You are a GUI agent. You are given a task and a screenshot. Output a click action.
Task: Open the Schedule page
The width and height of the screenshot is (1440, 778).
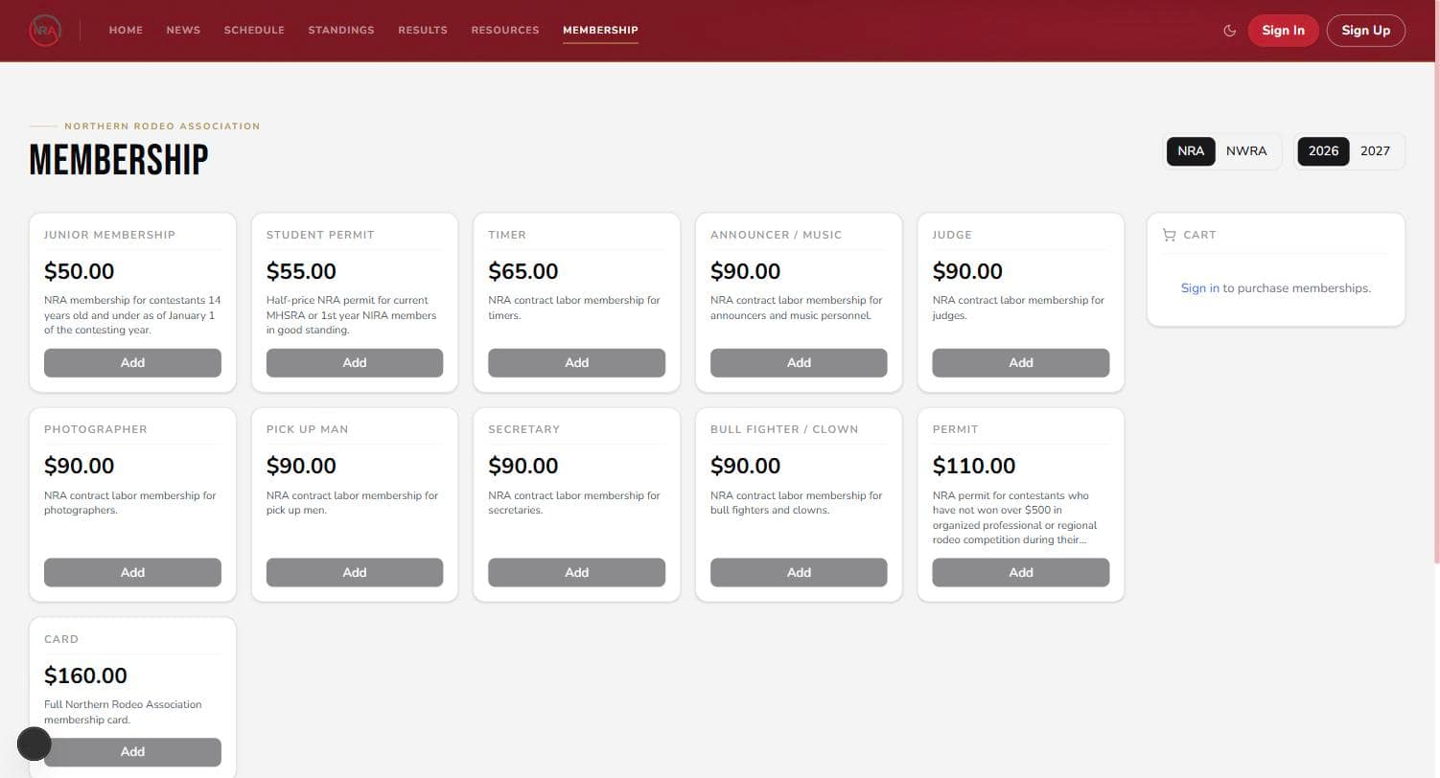tap(254, 31)
